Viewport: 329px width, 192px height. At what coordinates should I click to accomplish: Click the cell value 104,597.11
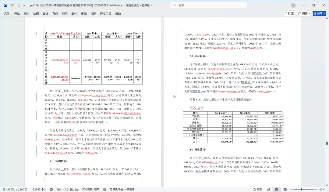(x=251, y=116)
